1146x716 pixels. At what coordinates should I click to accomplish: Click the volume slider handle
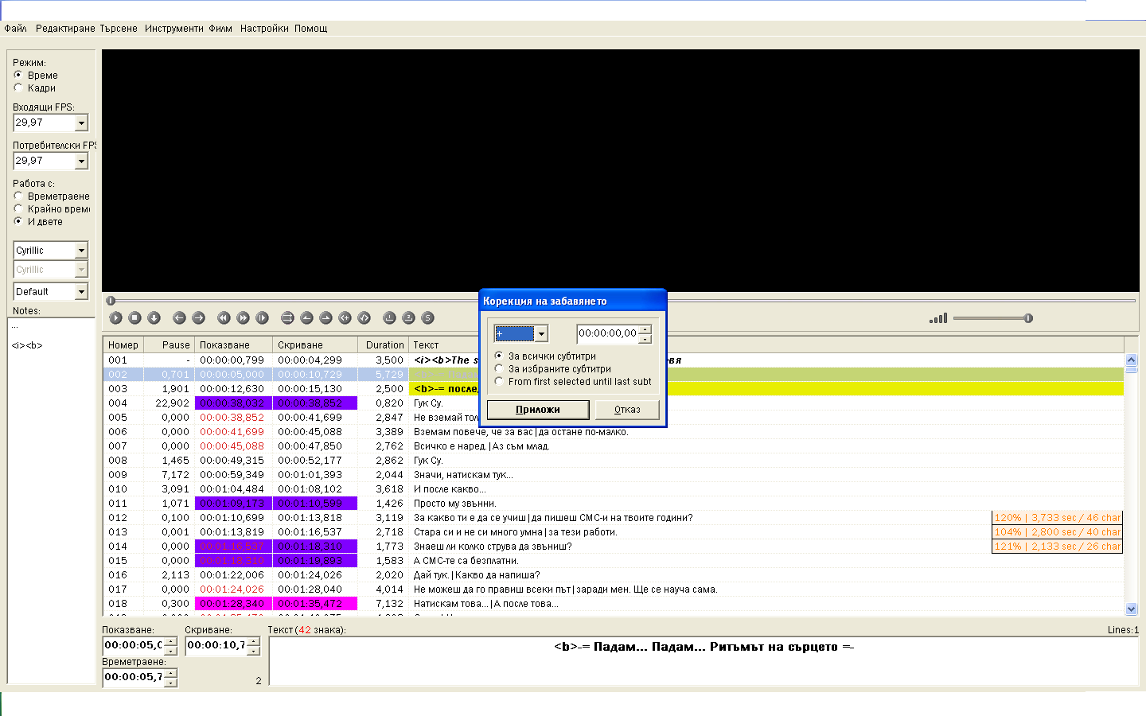pos(1028,318)
